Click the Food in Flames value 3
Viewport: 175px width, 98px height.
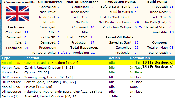pos(136,12)
